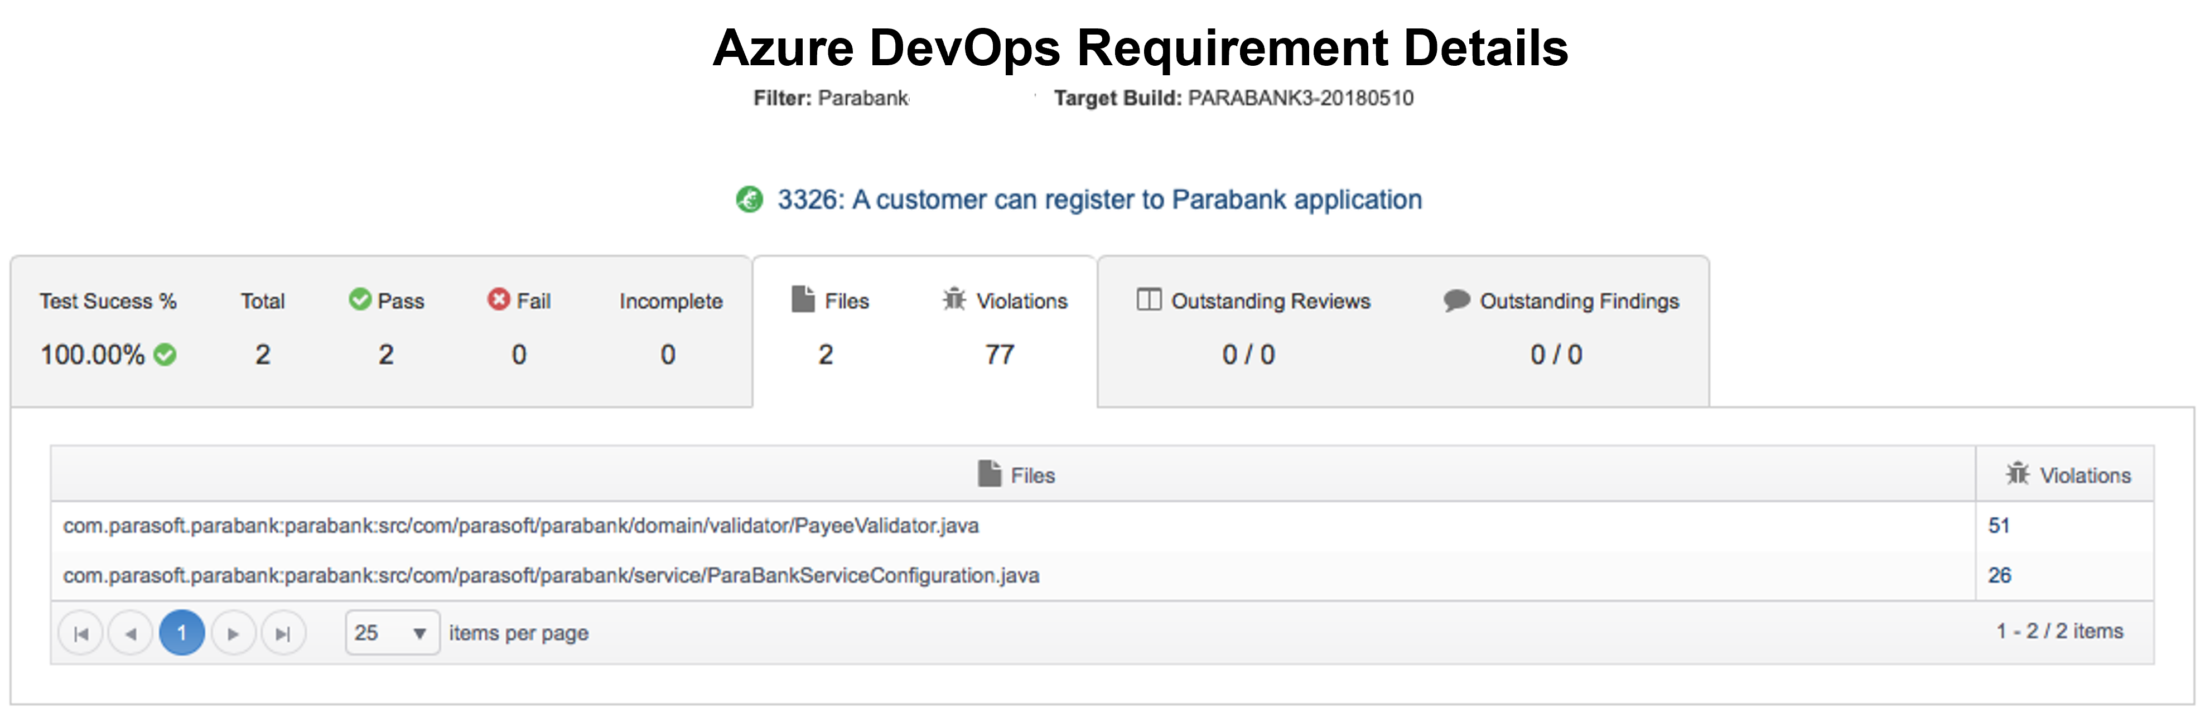
Task: Click the green Pass checkmark icon
Action: pos(360,299)
